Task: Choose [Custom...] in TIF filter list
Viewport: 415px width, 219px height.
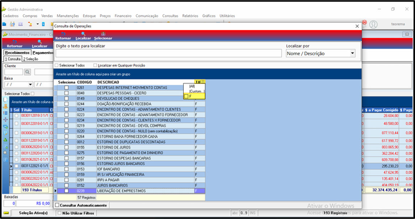Action: [197, 91]
